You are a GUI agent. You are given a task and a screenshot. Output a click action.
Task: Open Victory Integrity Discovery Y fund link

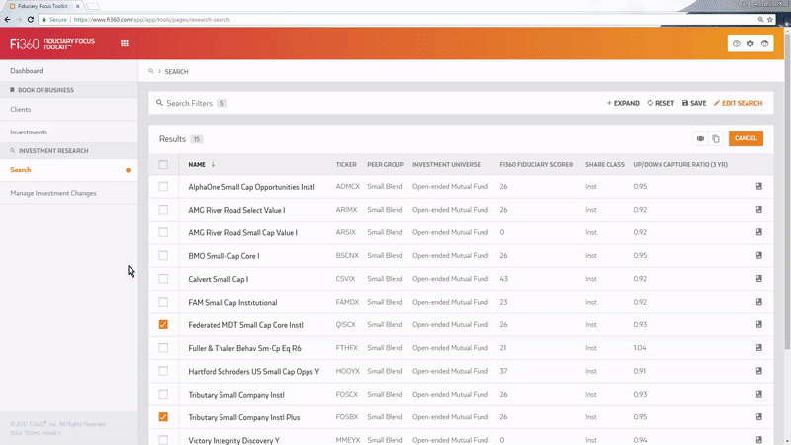[x=233, y=440]
